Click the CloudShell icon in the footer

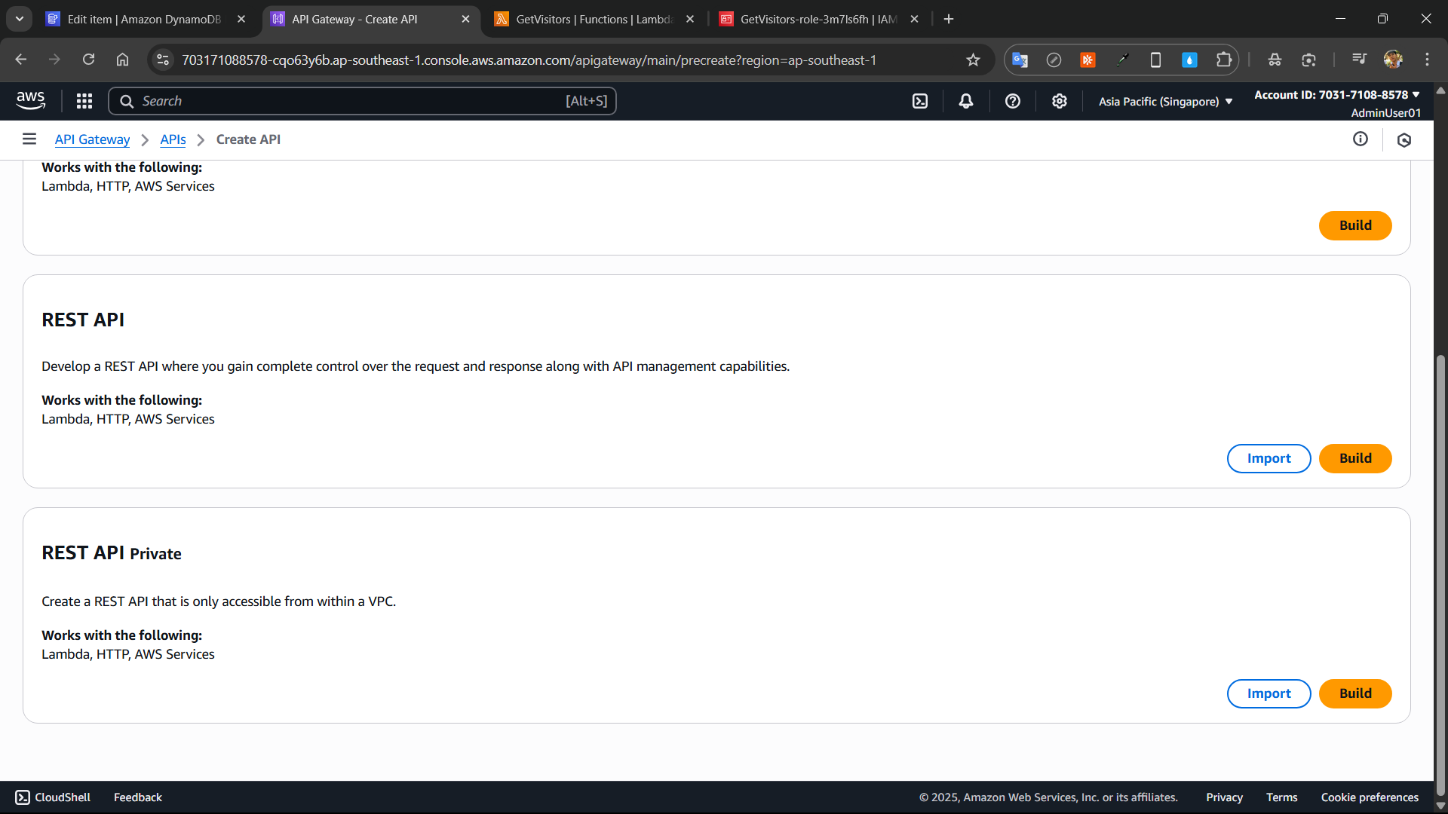click(x=23, y=797)
